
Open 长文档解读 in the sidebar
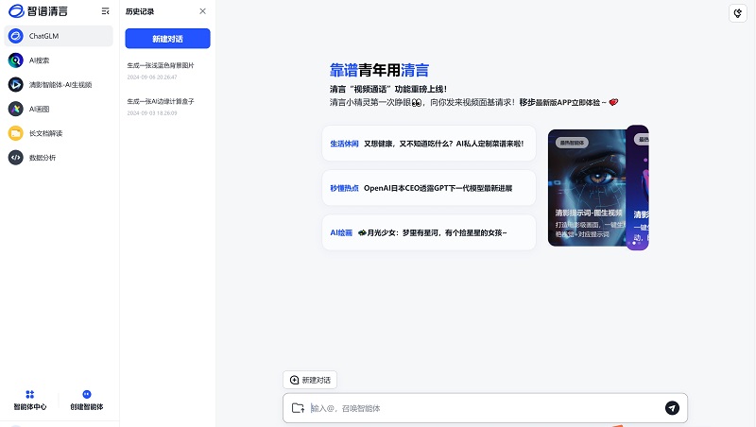click(x=59, y=133)
